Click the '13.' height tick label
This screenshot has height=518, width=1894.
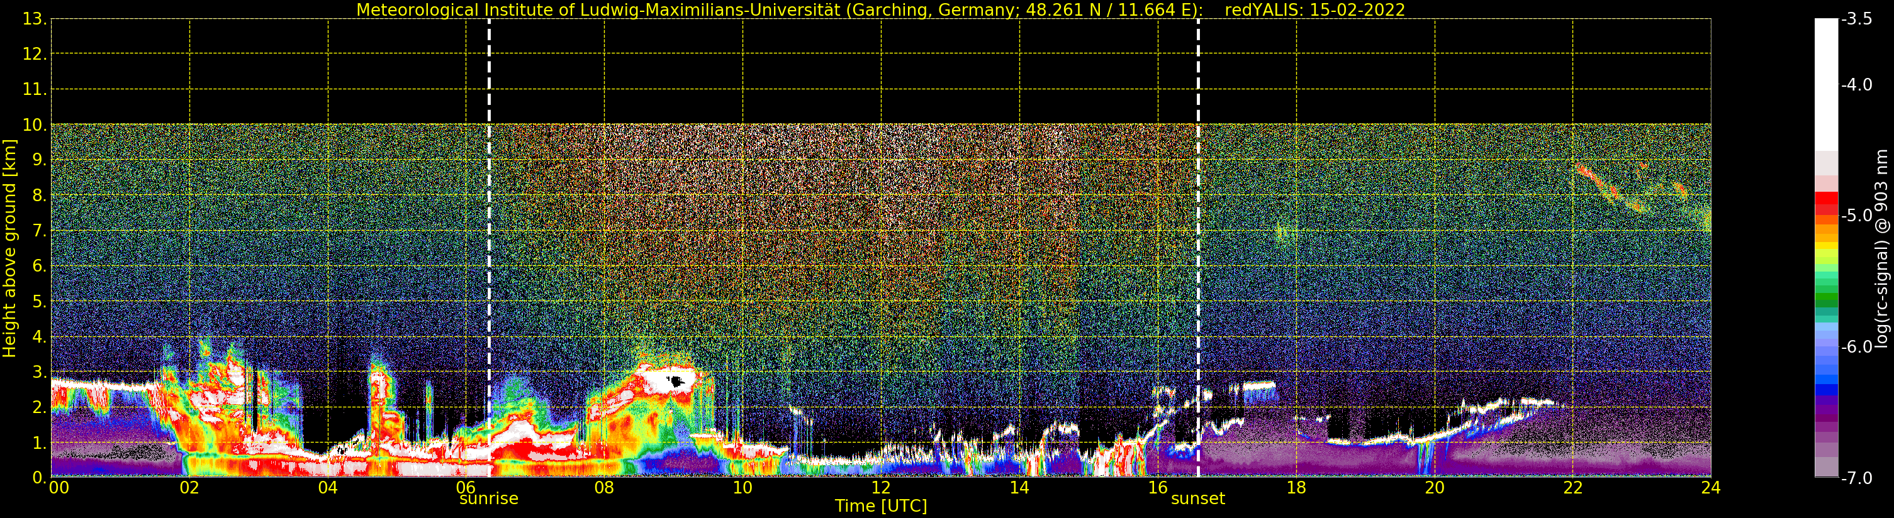[x=35, y=19]
